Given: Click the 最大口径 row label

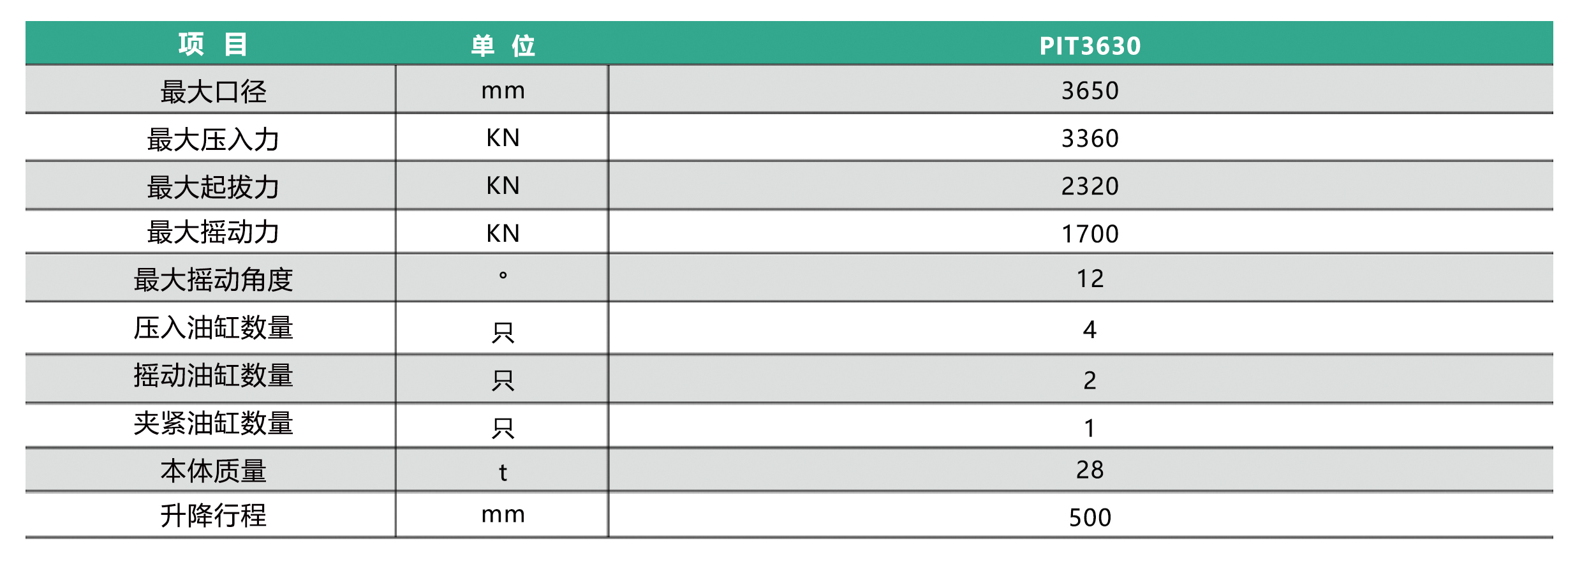Looking at the screenshot, I should 213,91.
